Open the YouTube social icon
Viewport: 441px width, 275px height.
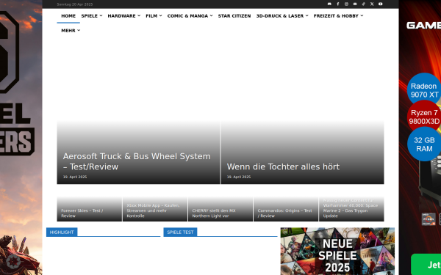pos(380,4)
